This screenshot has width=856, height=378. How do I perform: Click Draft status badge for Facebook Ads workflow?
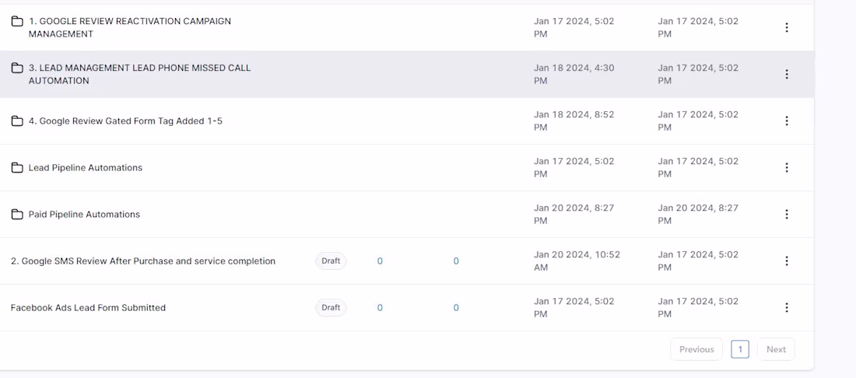pyautogui.click(x=331, y=308)
